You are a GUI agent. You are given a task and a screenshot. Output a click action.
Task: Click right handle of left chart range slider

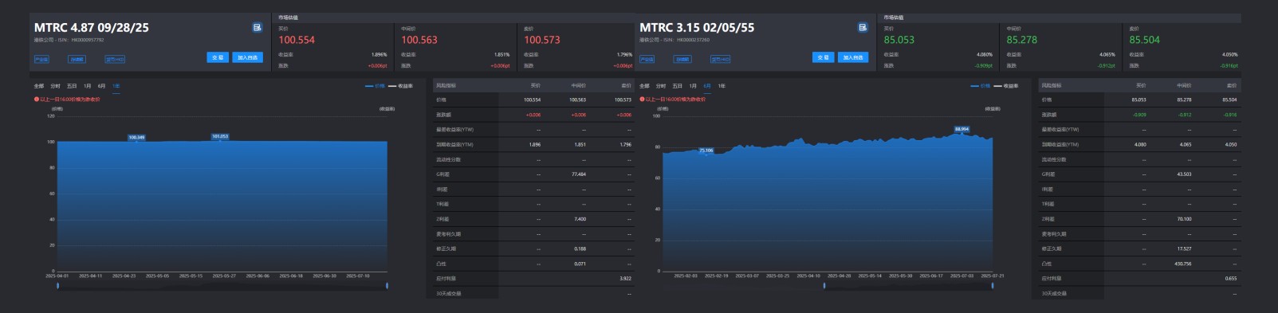[x=387, y=285]
